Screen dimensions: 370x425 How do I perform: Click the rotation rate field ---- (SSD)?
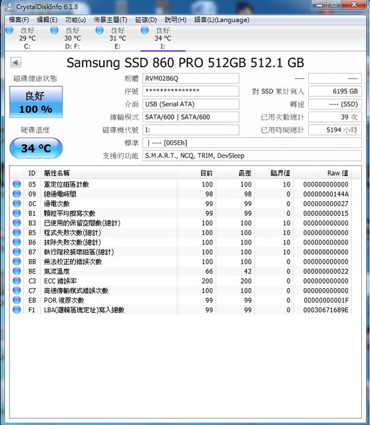[335, 104]
